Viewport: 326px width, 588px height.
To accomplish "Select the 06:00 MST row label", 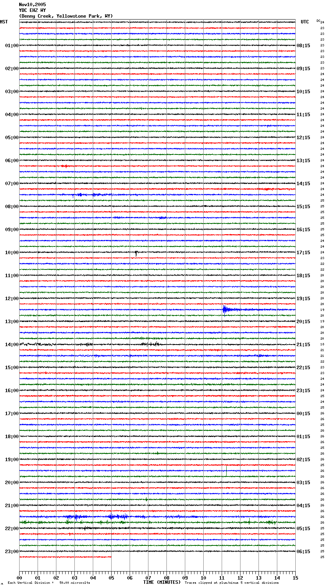I will pos(12,161).
